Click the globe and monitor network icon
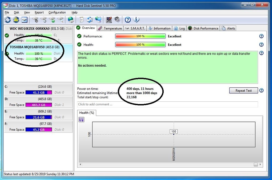 pyautogui.click(x=98, y=20)
